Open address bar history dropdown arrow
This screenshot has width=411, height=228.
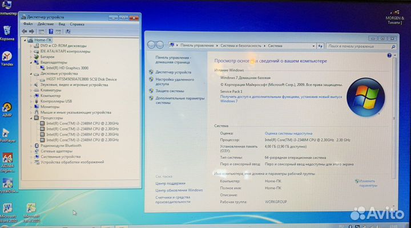click(313, 46)
